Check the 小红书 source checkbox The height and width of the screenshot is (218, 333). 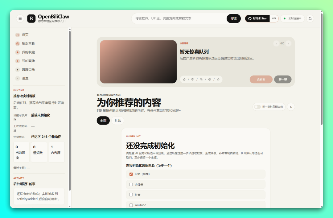131,184
